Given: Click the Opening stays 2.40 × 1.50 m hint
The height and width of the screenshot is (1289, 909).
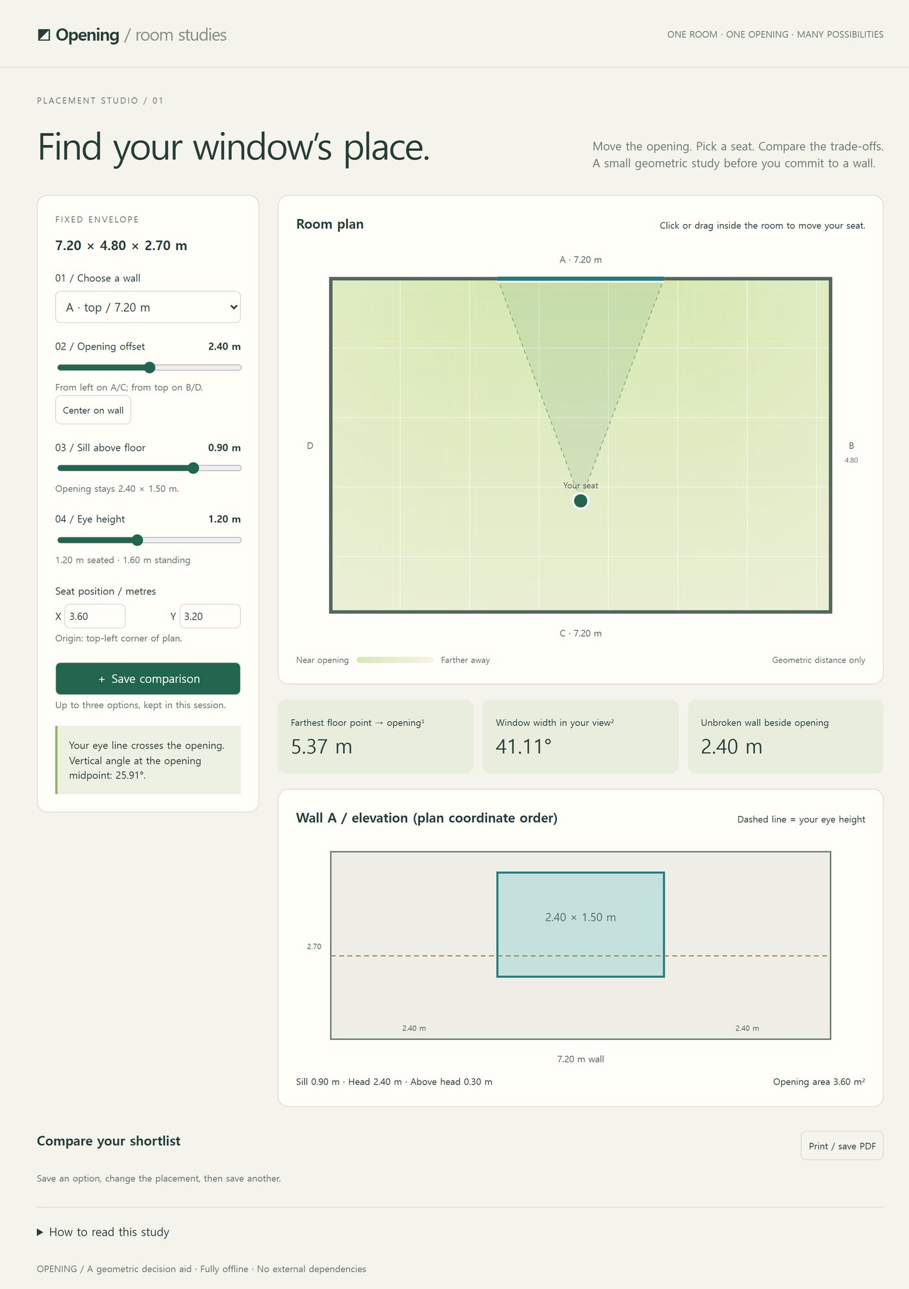Looking at the screenshot, I should tap(117, 489).
